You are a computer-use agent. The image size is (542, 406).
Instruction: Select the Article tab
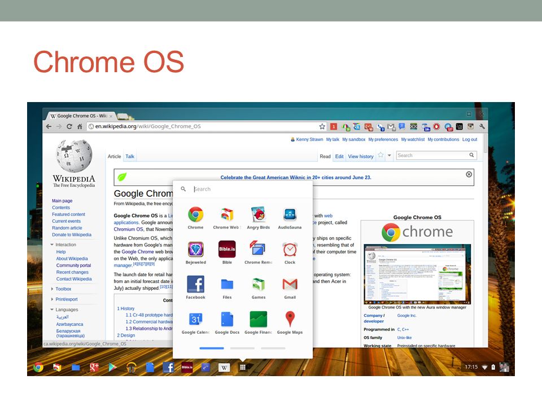[114, 156]
